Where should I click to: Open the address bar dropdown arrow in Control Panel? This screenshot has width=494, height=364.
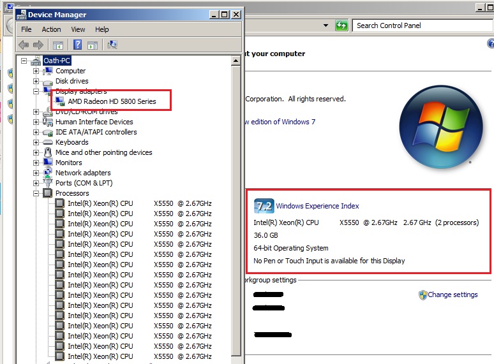pyautogui.click(x=326, y=25)
